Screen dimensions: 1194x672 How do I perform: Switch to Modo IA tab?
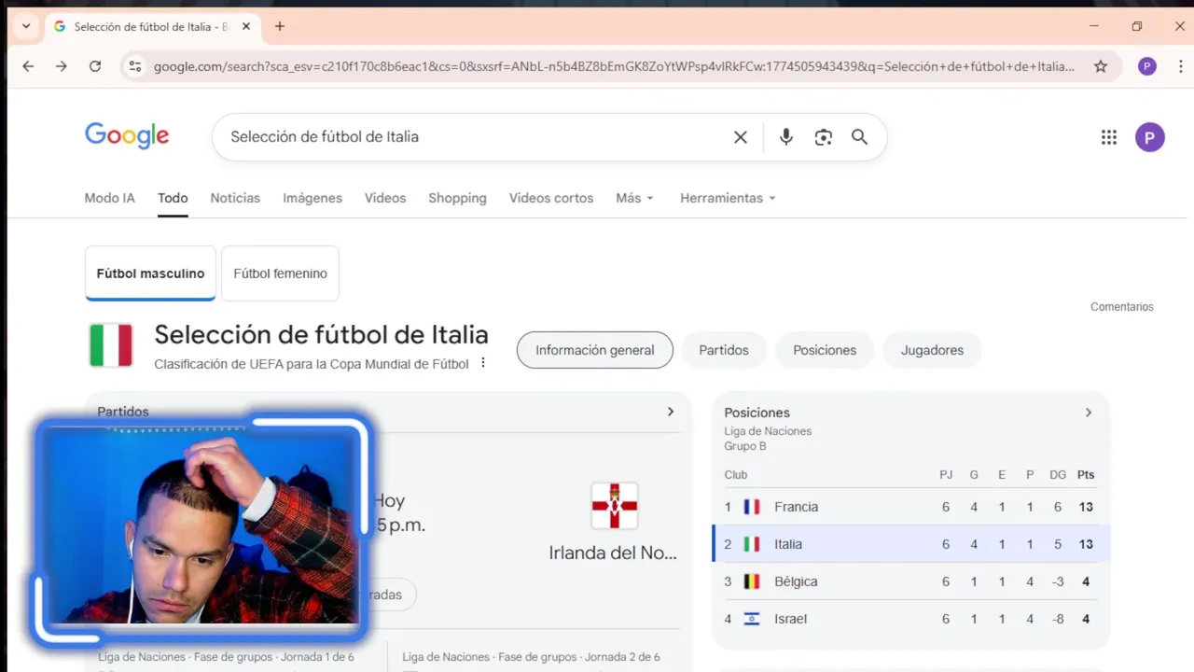[x=109, y=198]
